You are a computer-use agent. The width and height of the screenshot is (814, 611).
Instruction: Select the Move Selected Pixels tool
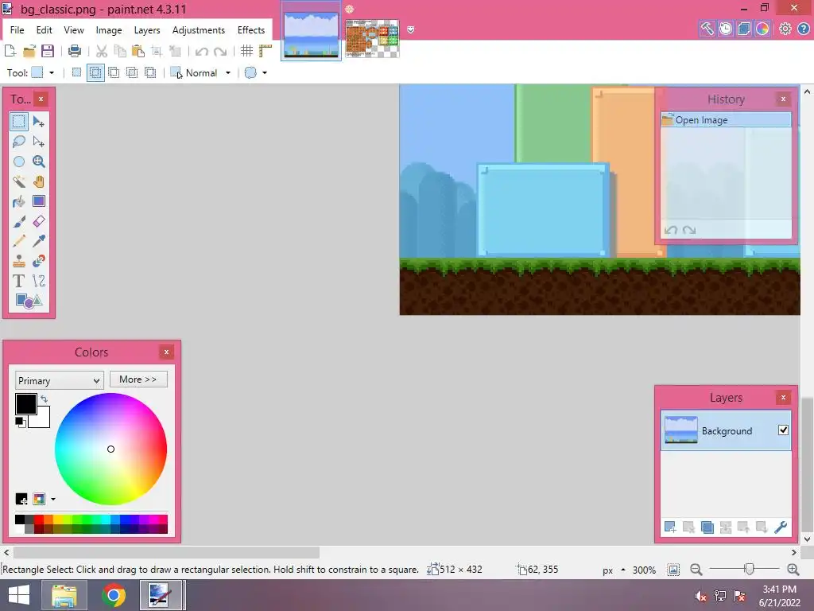click(38, 122)
